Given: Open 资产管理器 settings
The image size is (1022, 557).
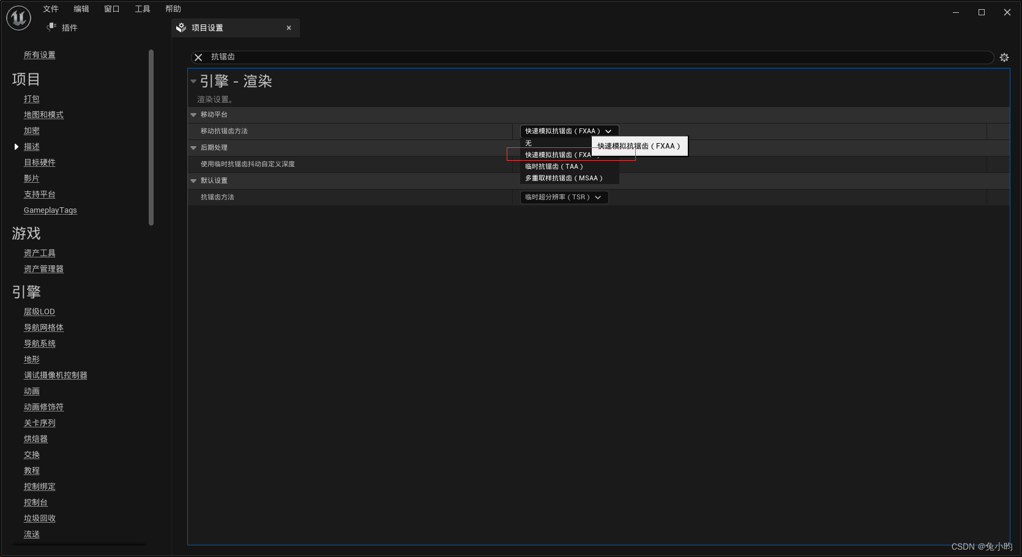Looking at the screenshot, I should click(x=43, y=269).
